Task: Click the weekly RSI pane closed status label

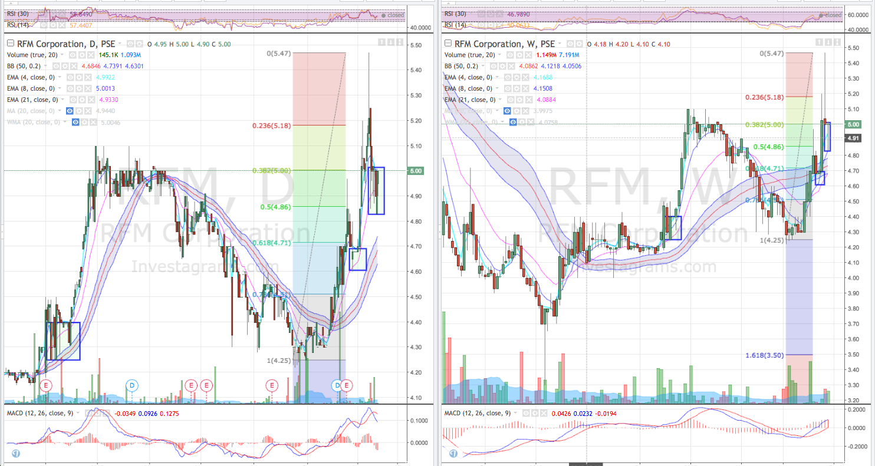Action: click(830, 15)
